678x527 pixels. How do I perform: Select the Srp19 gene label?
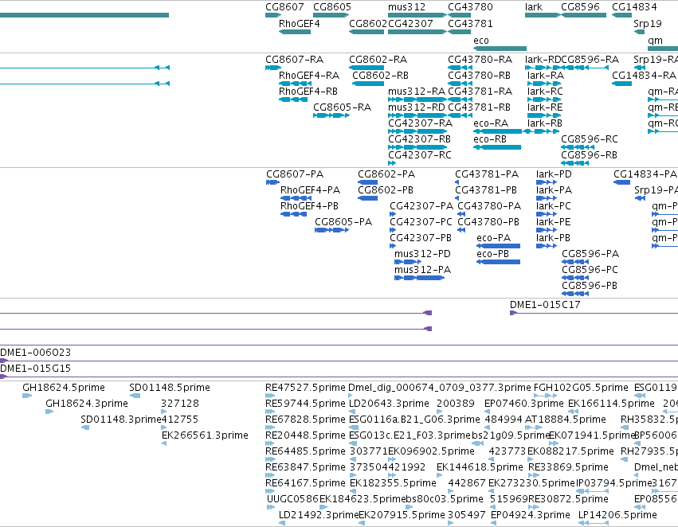(647, 24)
